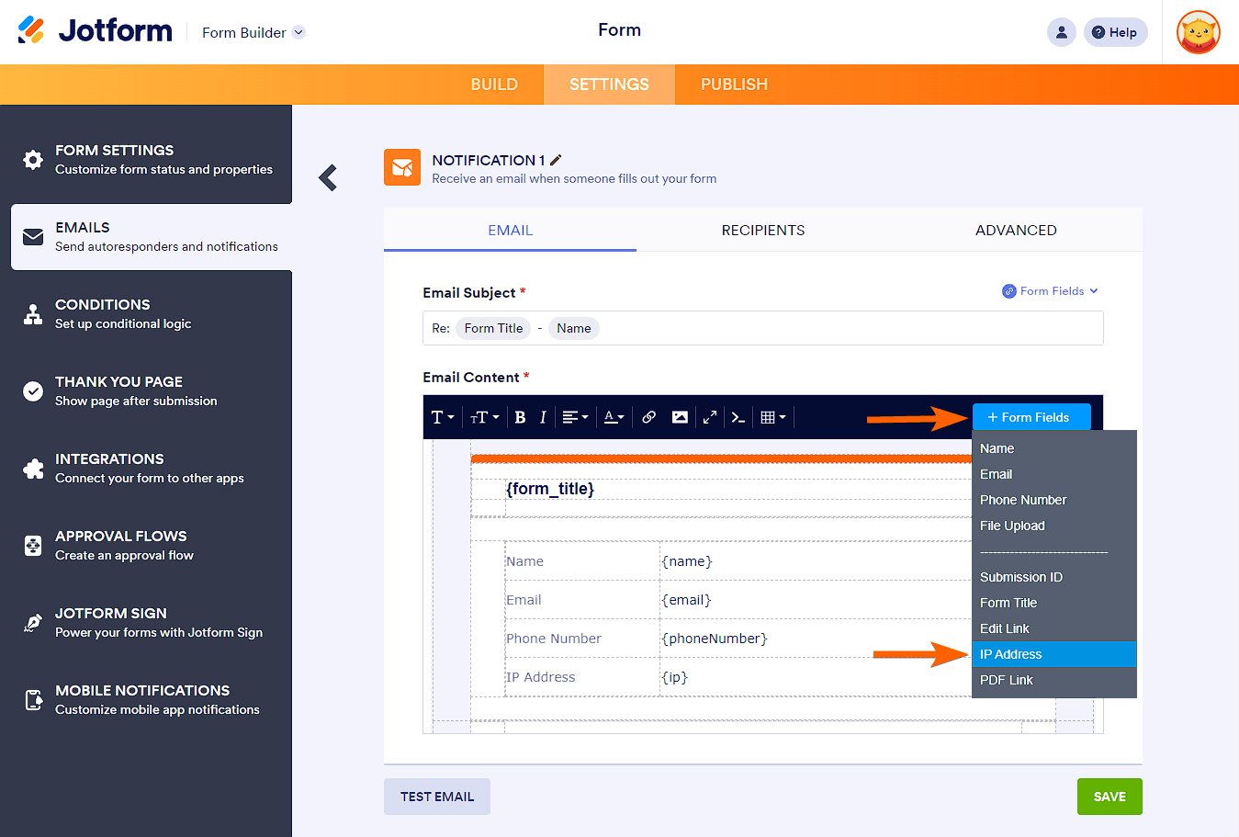
Task: Click the SAVE button
Action: (1109, 797)
